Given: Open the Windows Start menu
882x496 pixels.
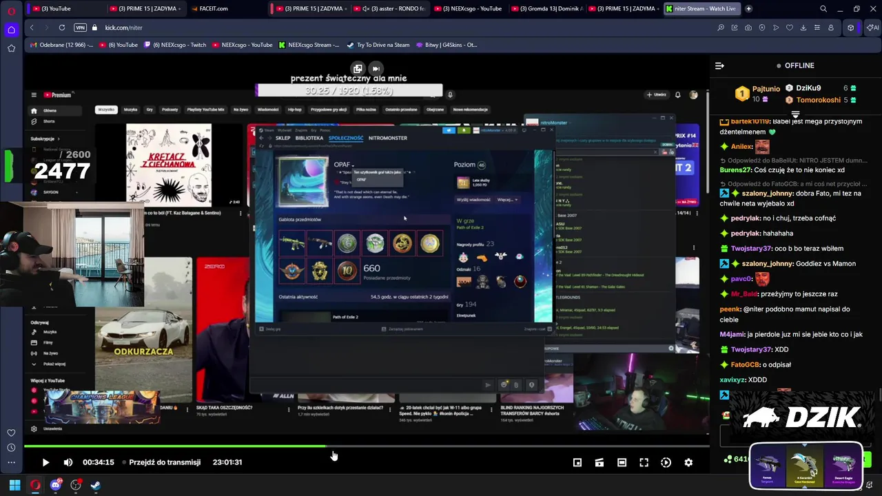Looking at the screenshot, I should point(14,485).
